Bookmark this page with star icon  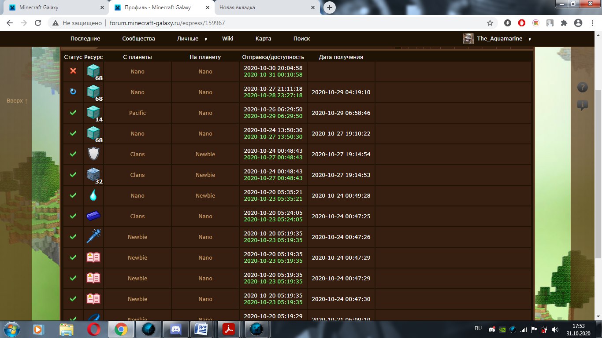490,23
